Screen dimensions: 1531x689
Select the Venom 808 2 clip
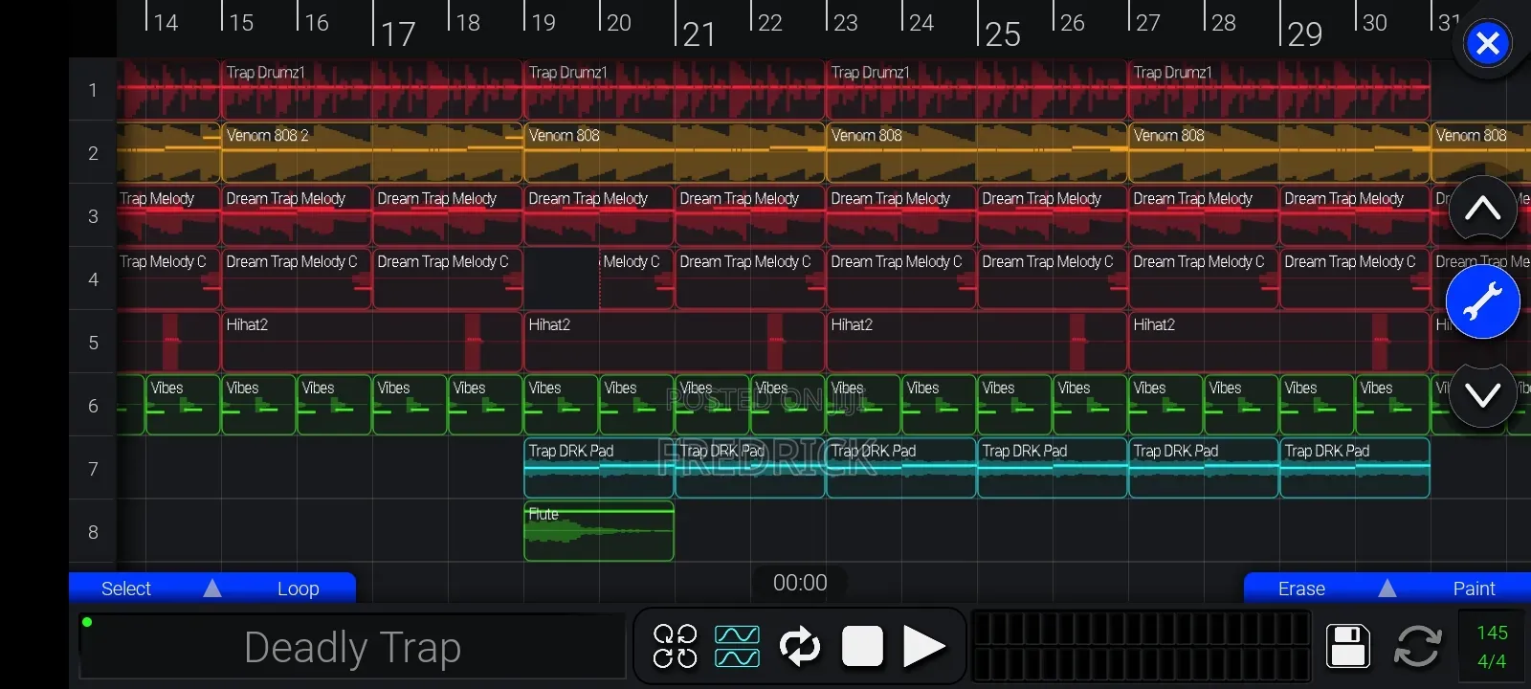pos(372,152)
